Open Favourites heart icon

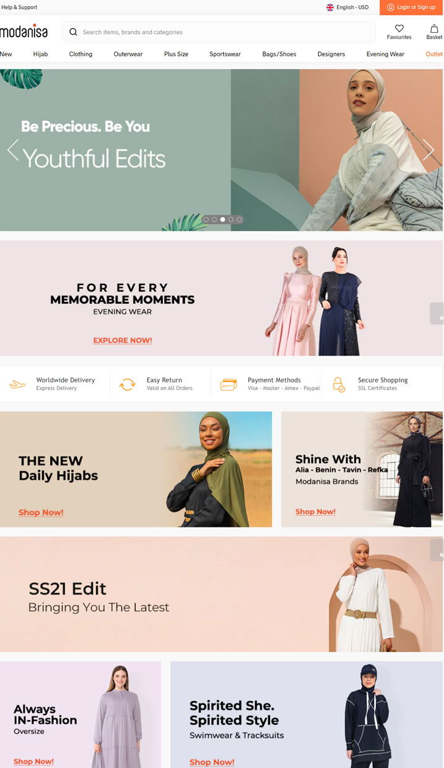pyautogui.click(x=399, y=29)
